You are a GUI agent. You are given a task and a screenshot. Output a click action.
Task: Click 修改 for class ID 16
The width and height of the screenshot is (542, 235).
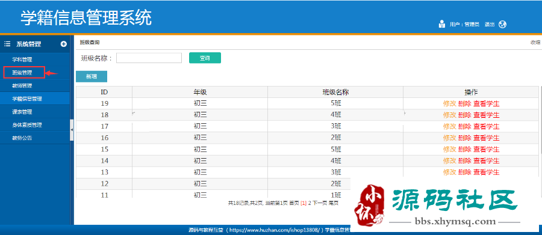[x=449, y=138]
